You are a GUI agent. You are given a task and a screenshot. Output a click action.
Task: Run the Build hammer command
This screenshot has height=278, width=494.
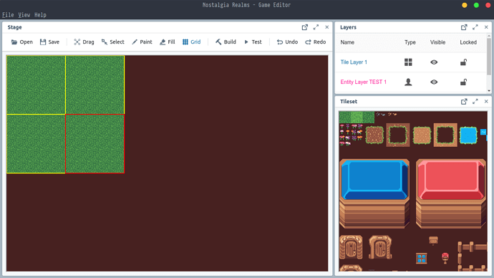(x=226, y=42)
